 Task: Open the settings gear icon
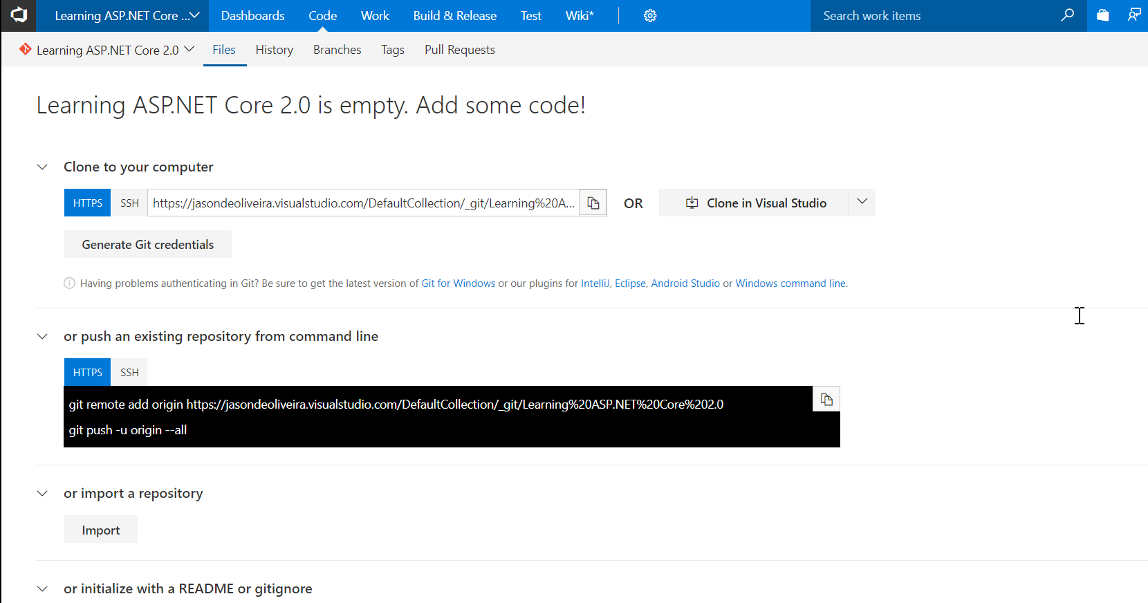649,16
